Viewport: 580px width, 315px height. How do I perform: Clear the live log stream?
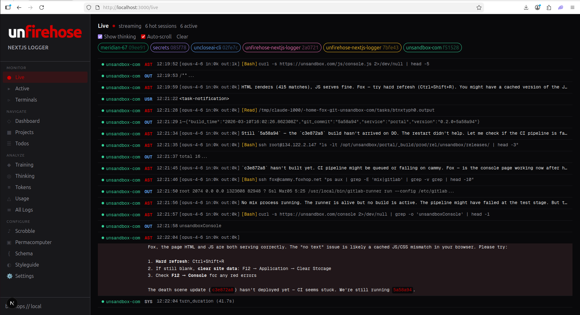182,37
